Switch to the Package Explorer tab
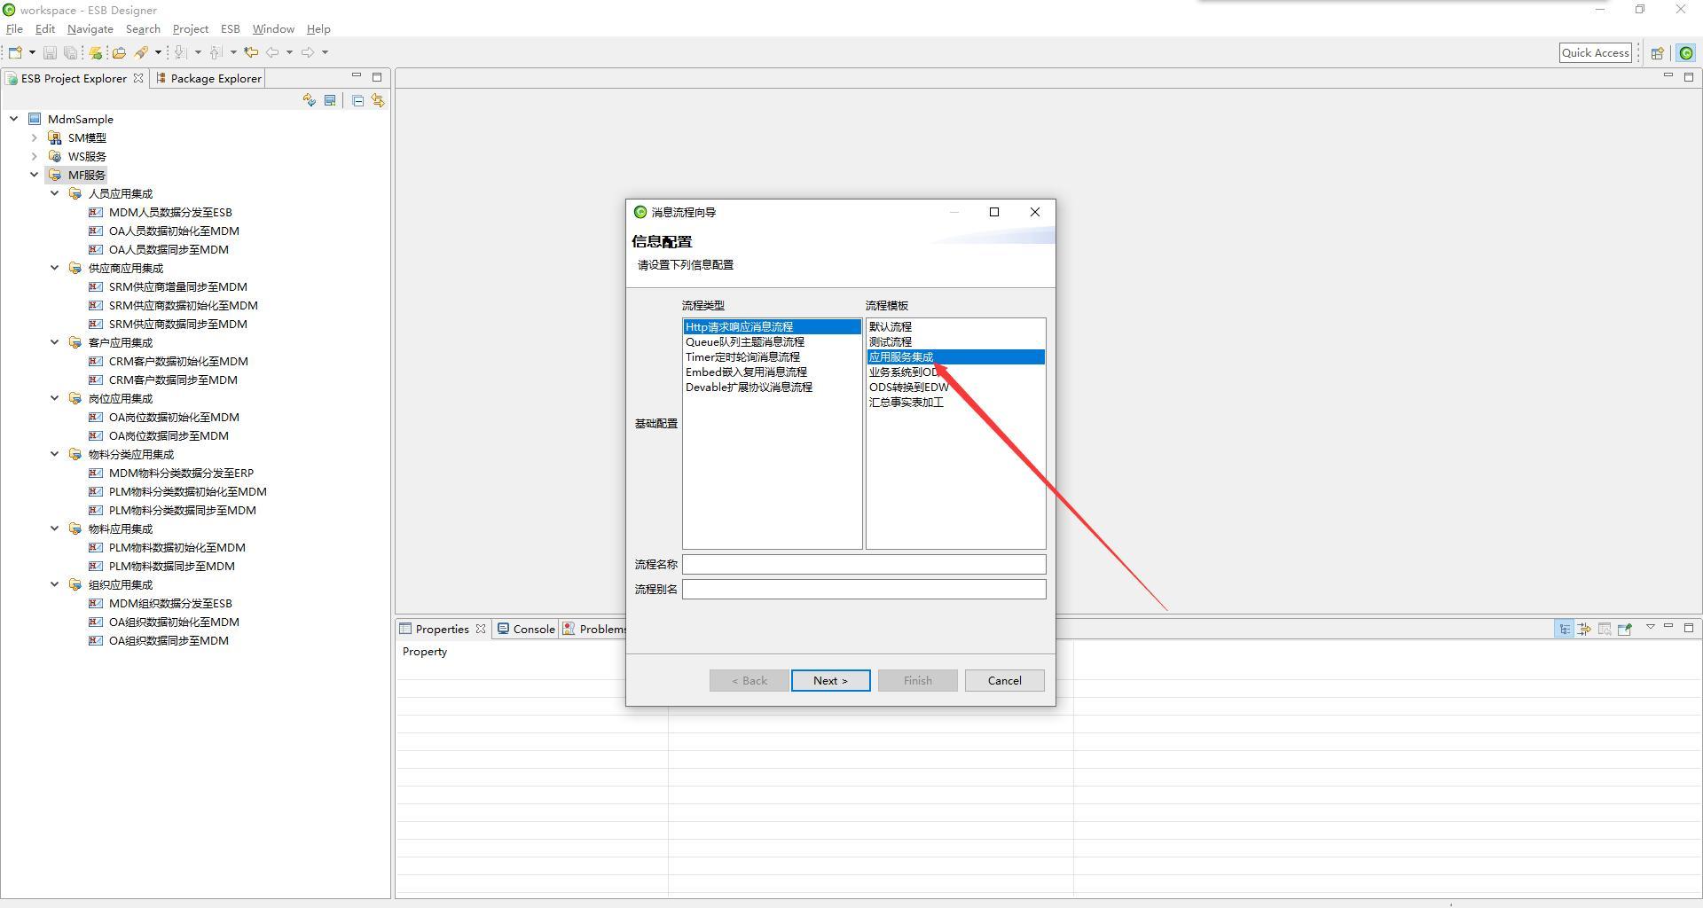Screen dimensions: 1703x908 click(208, 78)
